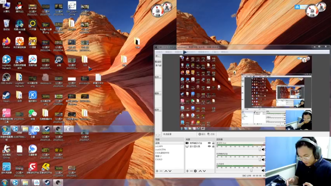Viewport: 331px width, 186px height.
Task: Add a new source with the plus button
Action: click(187, 171)
